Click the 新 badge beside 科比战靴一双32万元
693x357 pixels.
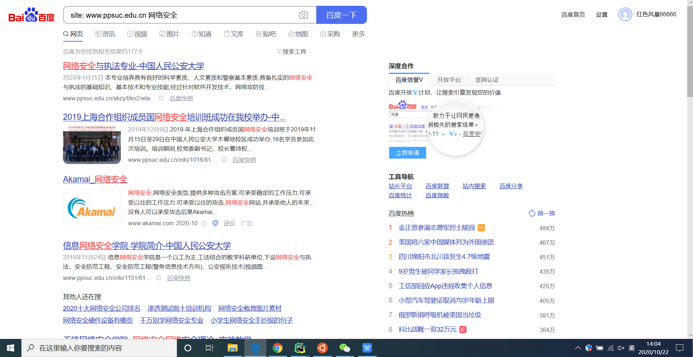pos(463,329)
